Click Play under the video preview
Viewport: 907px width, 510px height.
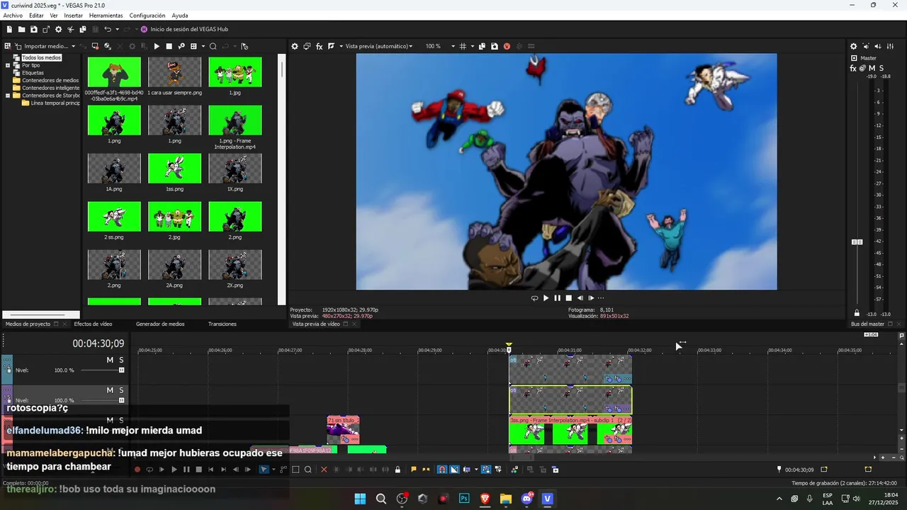pyautogui.click(x=546, y=298)
